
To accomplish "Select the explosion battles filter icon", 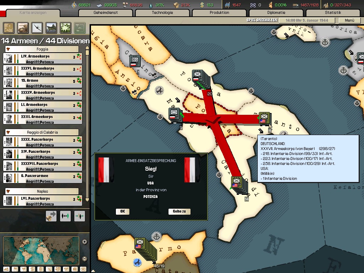I will coord(65,28).
